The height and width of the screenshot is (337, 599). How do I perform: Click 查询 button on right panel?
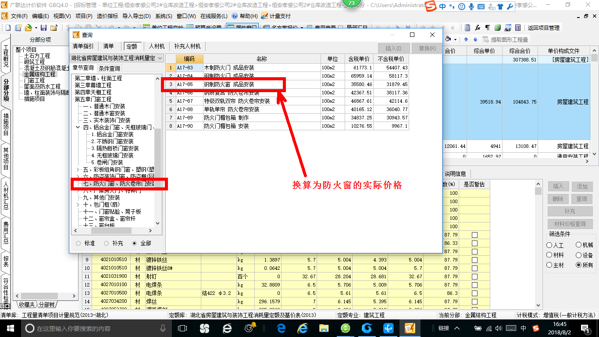point(581,199)
